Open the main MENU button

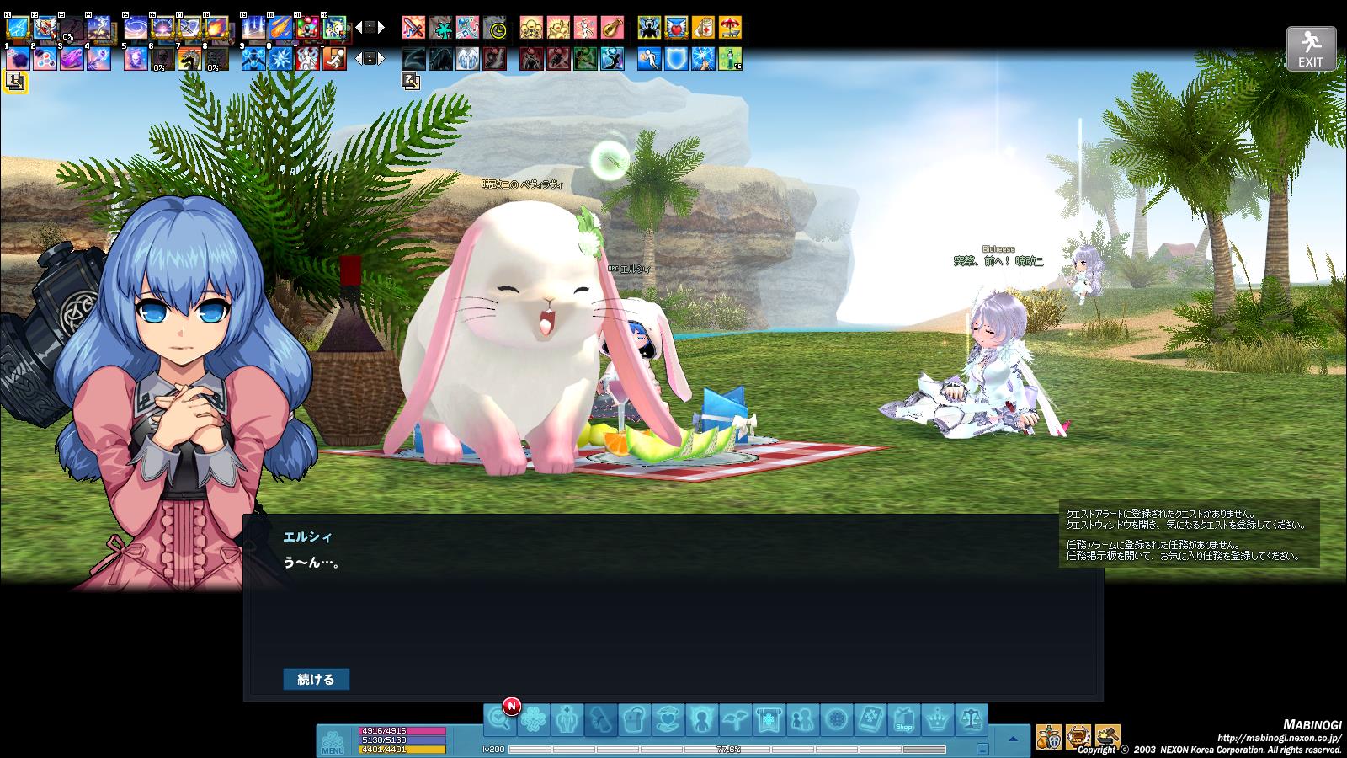(333, 740)
